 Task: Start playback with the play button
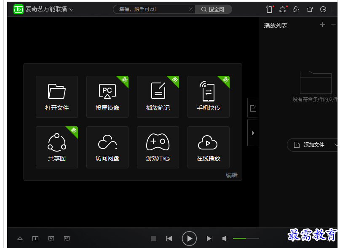click(189, 238)
